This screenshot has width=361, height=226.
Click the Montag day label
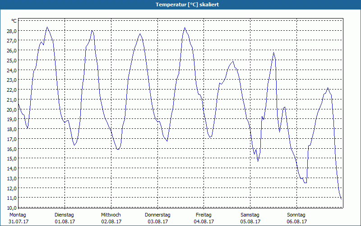(18, 215)
